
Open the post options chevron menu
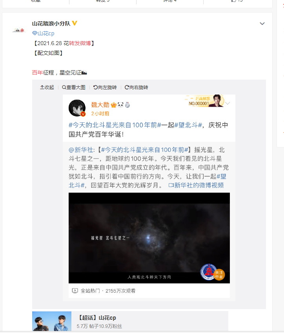pyautogui.click(x=262, y=24)
